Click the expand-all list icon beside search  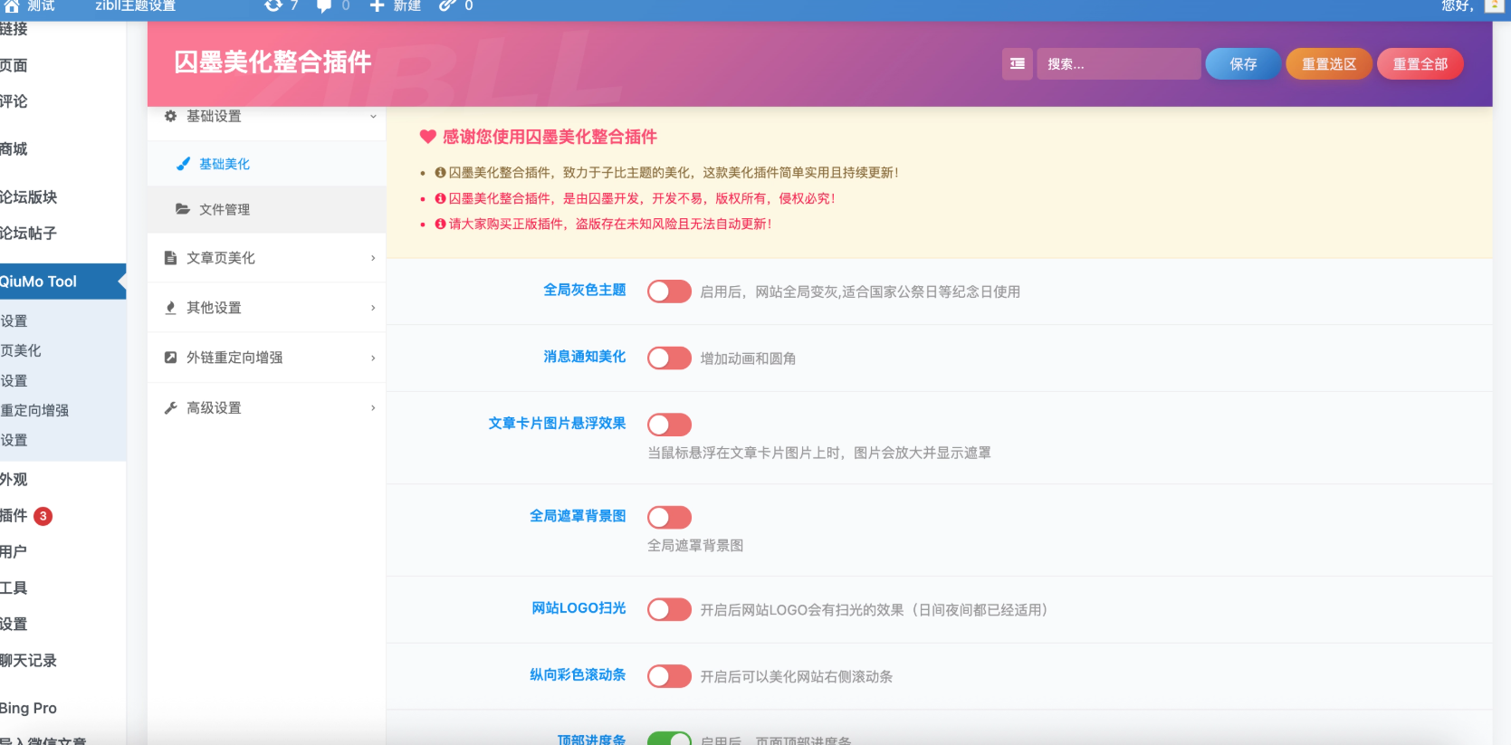[x=1018, y=64]
